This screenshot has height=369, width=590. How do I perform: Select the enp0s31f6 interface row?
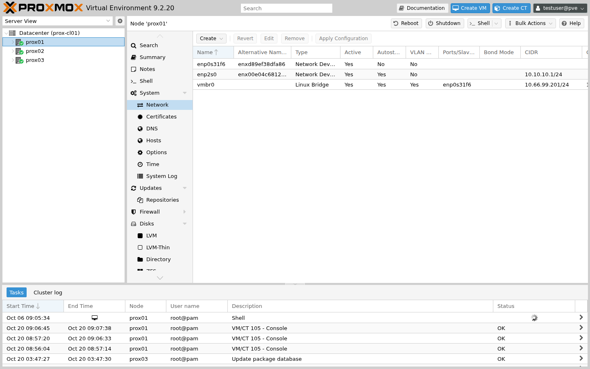click(x=390, y=64)
